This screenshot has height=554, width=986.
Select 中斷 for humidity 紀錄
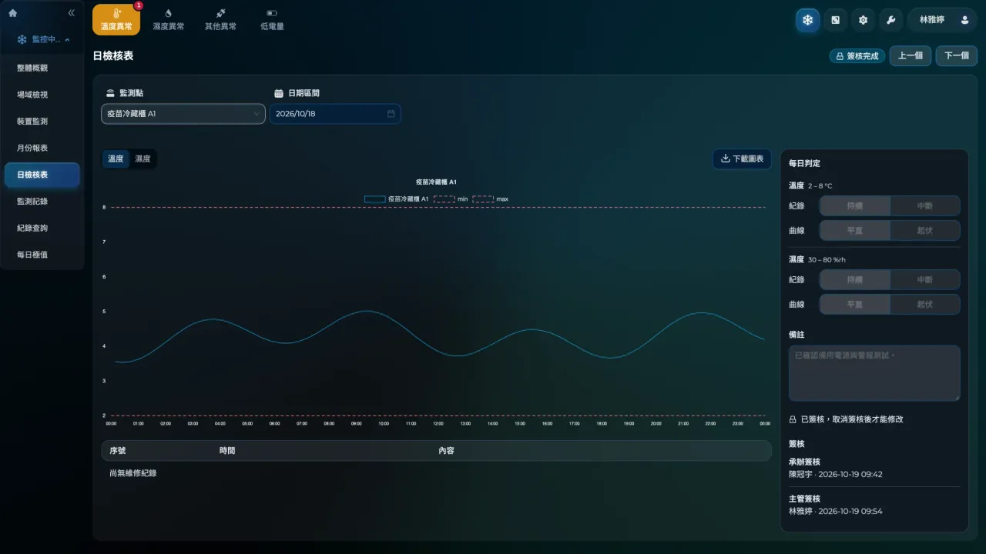pos(925,279)
